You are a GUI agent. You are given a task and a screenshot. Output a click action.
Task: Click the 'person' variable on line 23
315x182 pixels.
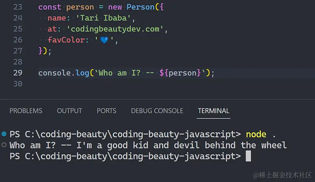[80, 7]
